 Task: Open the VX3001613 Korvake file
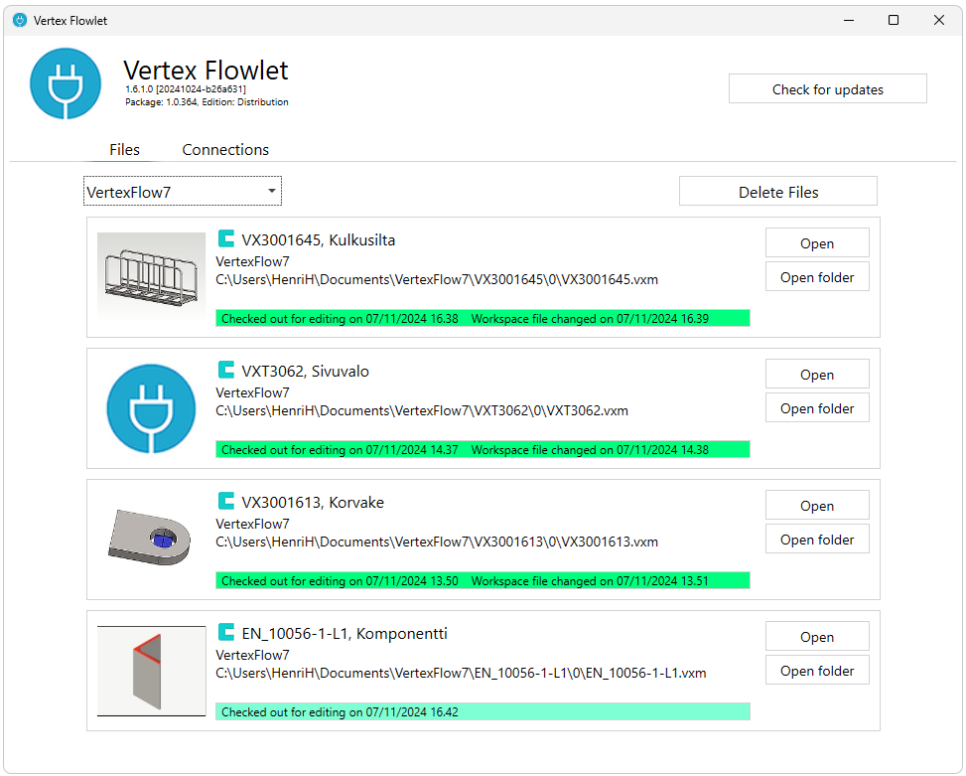pos(816,506)
